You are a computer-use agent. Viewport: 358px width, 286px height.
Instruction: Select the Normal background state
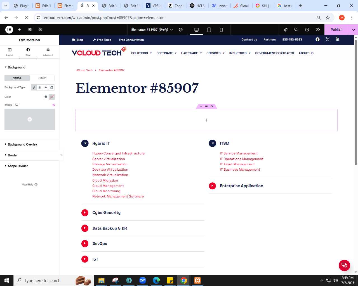[17, 78]
